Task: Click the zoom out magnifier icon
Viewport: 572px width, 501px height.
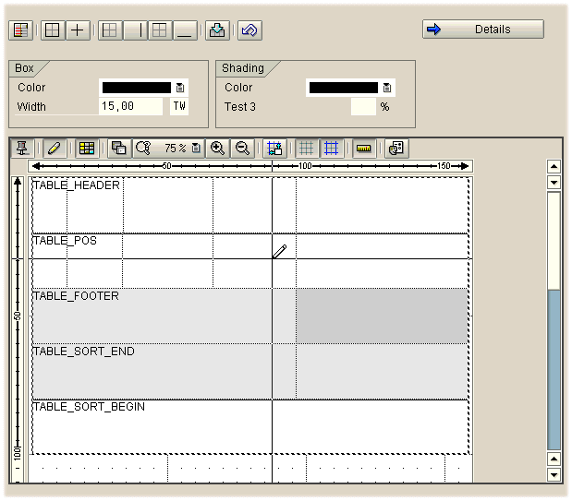Action: pos(241,148)
